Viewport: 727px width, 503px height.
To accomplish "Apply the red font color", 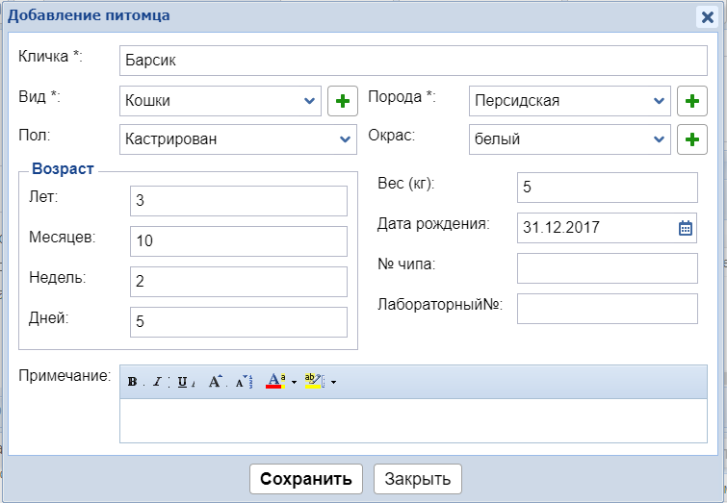I will click(273, 382).
